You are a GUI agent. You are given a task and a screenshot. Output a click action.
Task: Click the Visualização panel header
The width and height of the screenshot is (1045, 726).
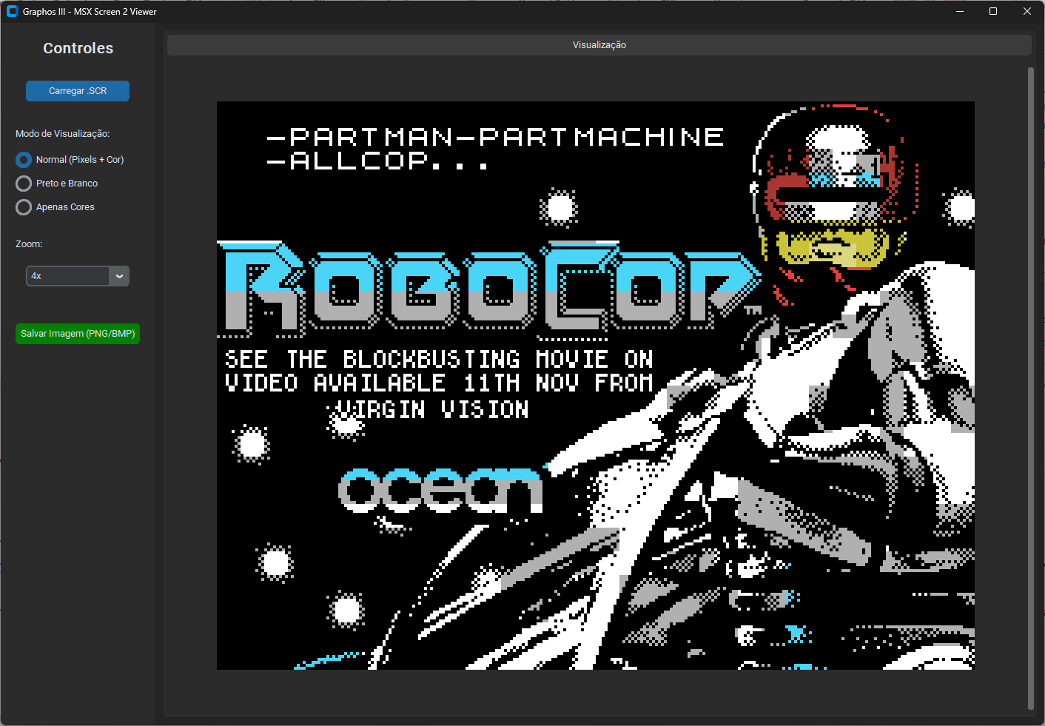599,45
